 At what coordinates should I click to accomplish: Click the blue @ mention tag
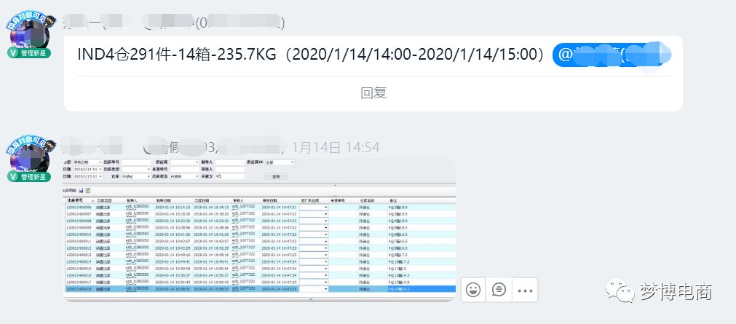612,55
